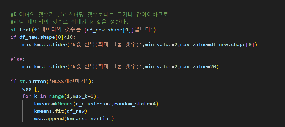Click 'max_value=20' in the else branch
Viewport: 285px width, 127px height.
click(198, 67)
